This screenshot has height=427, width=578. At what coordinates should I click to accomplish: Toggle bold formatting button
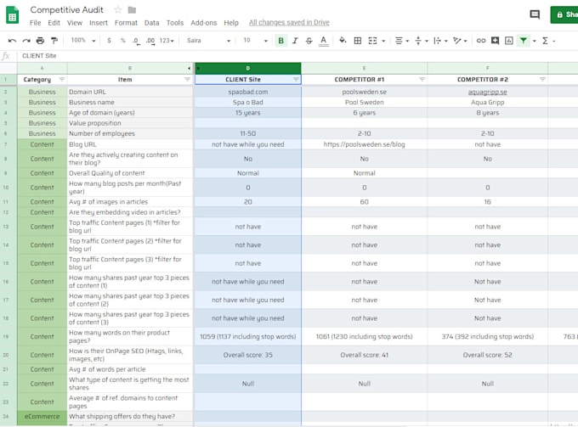tap(280, 41)
